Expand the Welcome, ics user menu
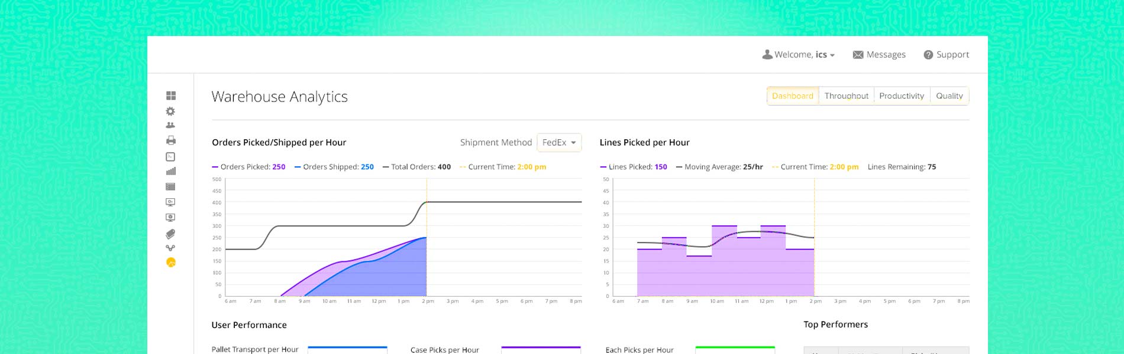1124x354 pixels. 799,54
